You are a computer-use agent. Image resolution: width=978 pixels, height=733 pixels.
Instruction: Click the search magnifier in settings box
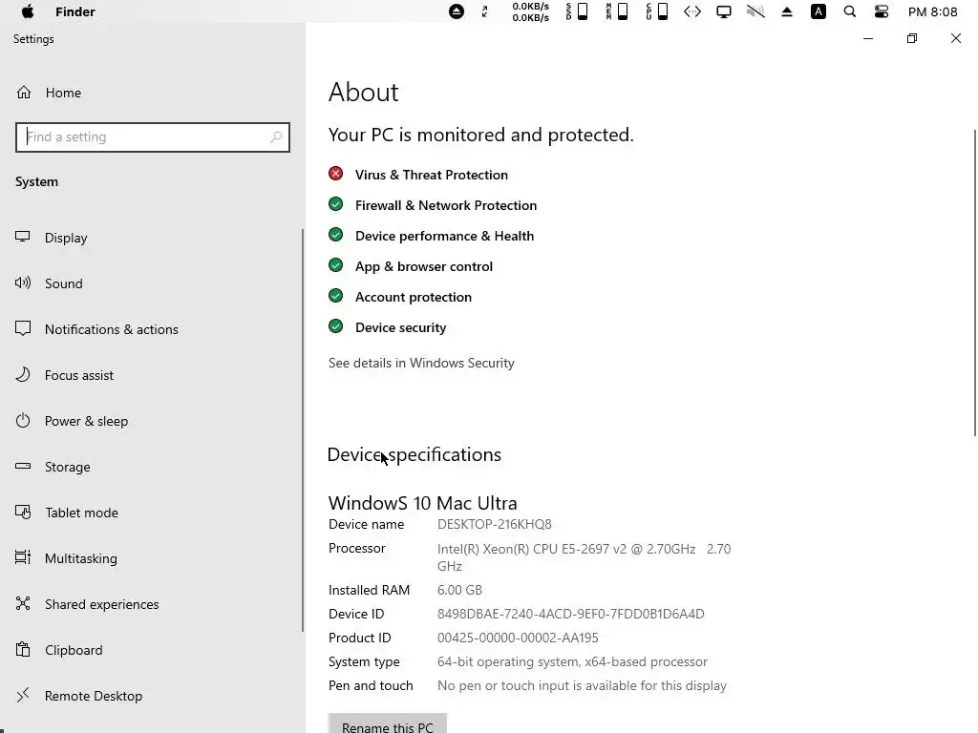(276, 137)
